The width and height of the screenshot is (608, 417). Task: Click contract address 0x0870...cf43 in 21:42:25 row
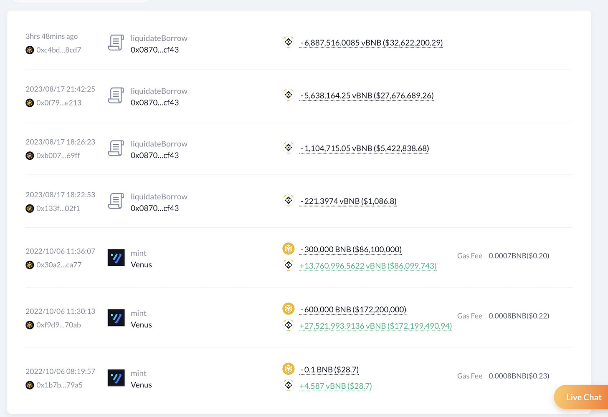[155, 103]
